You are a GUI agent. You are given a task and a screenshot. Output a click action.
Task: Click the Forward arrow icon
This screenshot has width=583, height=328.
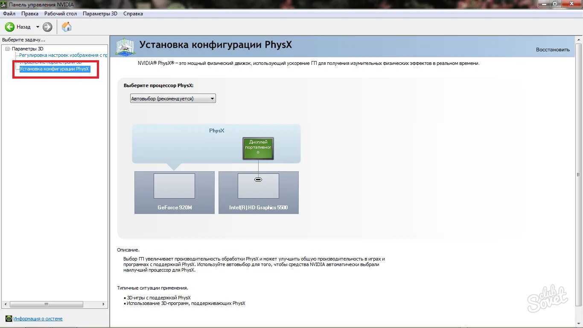(x=47, y=27)
